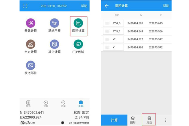Switch to the 任务 tab

click(x=28, y=104)
